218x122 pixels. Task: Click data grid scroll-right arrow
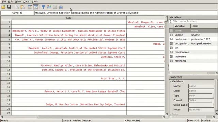tap(163, 117)
